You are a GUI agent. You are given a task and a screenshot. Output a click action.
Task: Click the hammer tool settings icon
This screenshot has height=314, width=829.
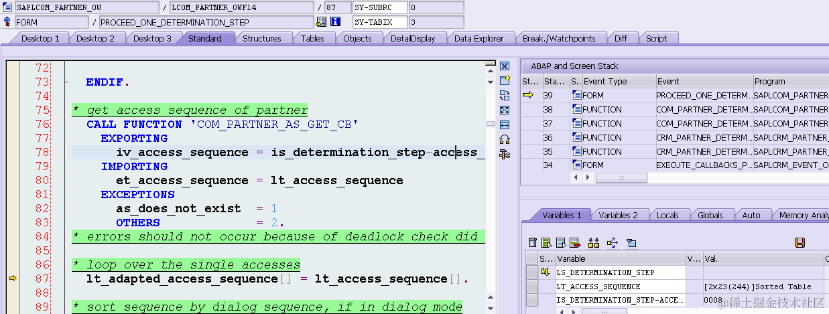tap(505, 154)
